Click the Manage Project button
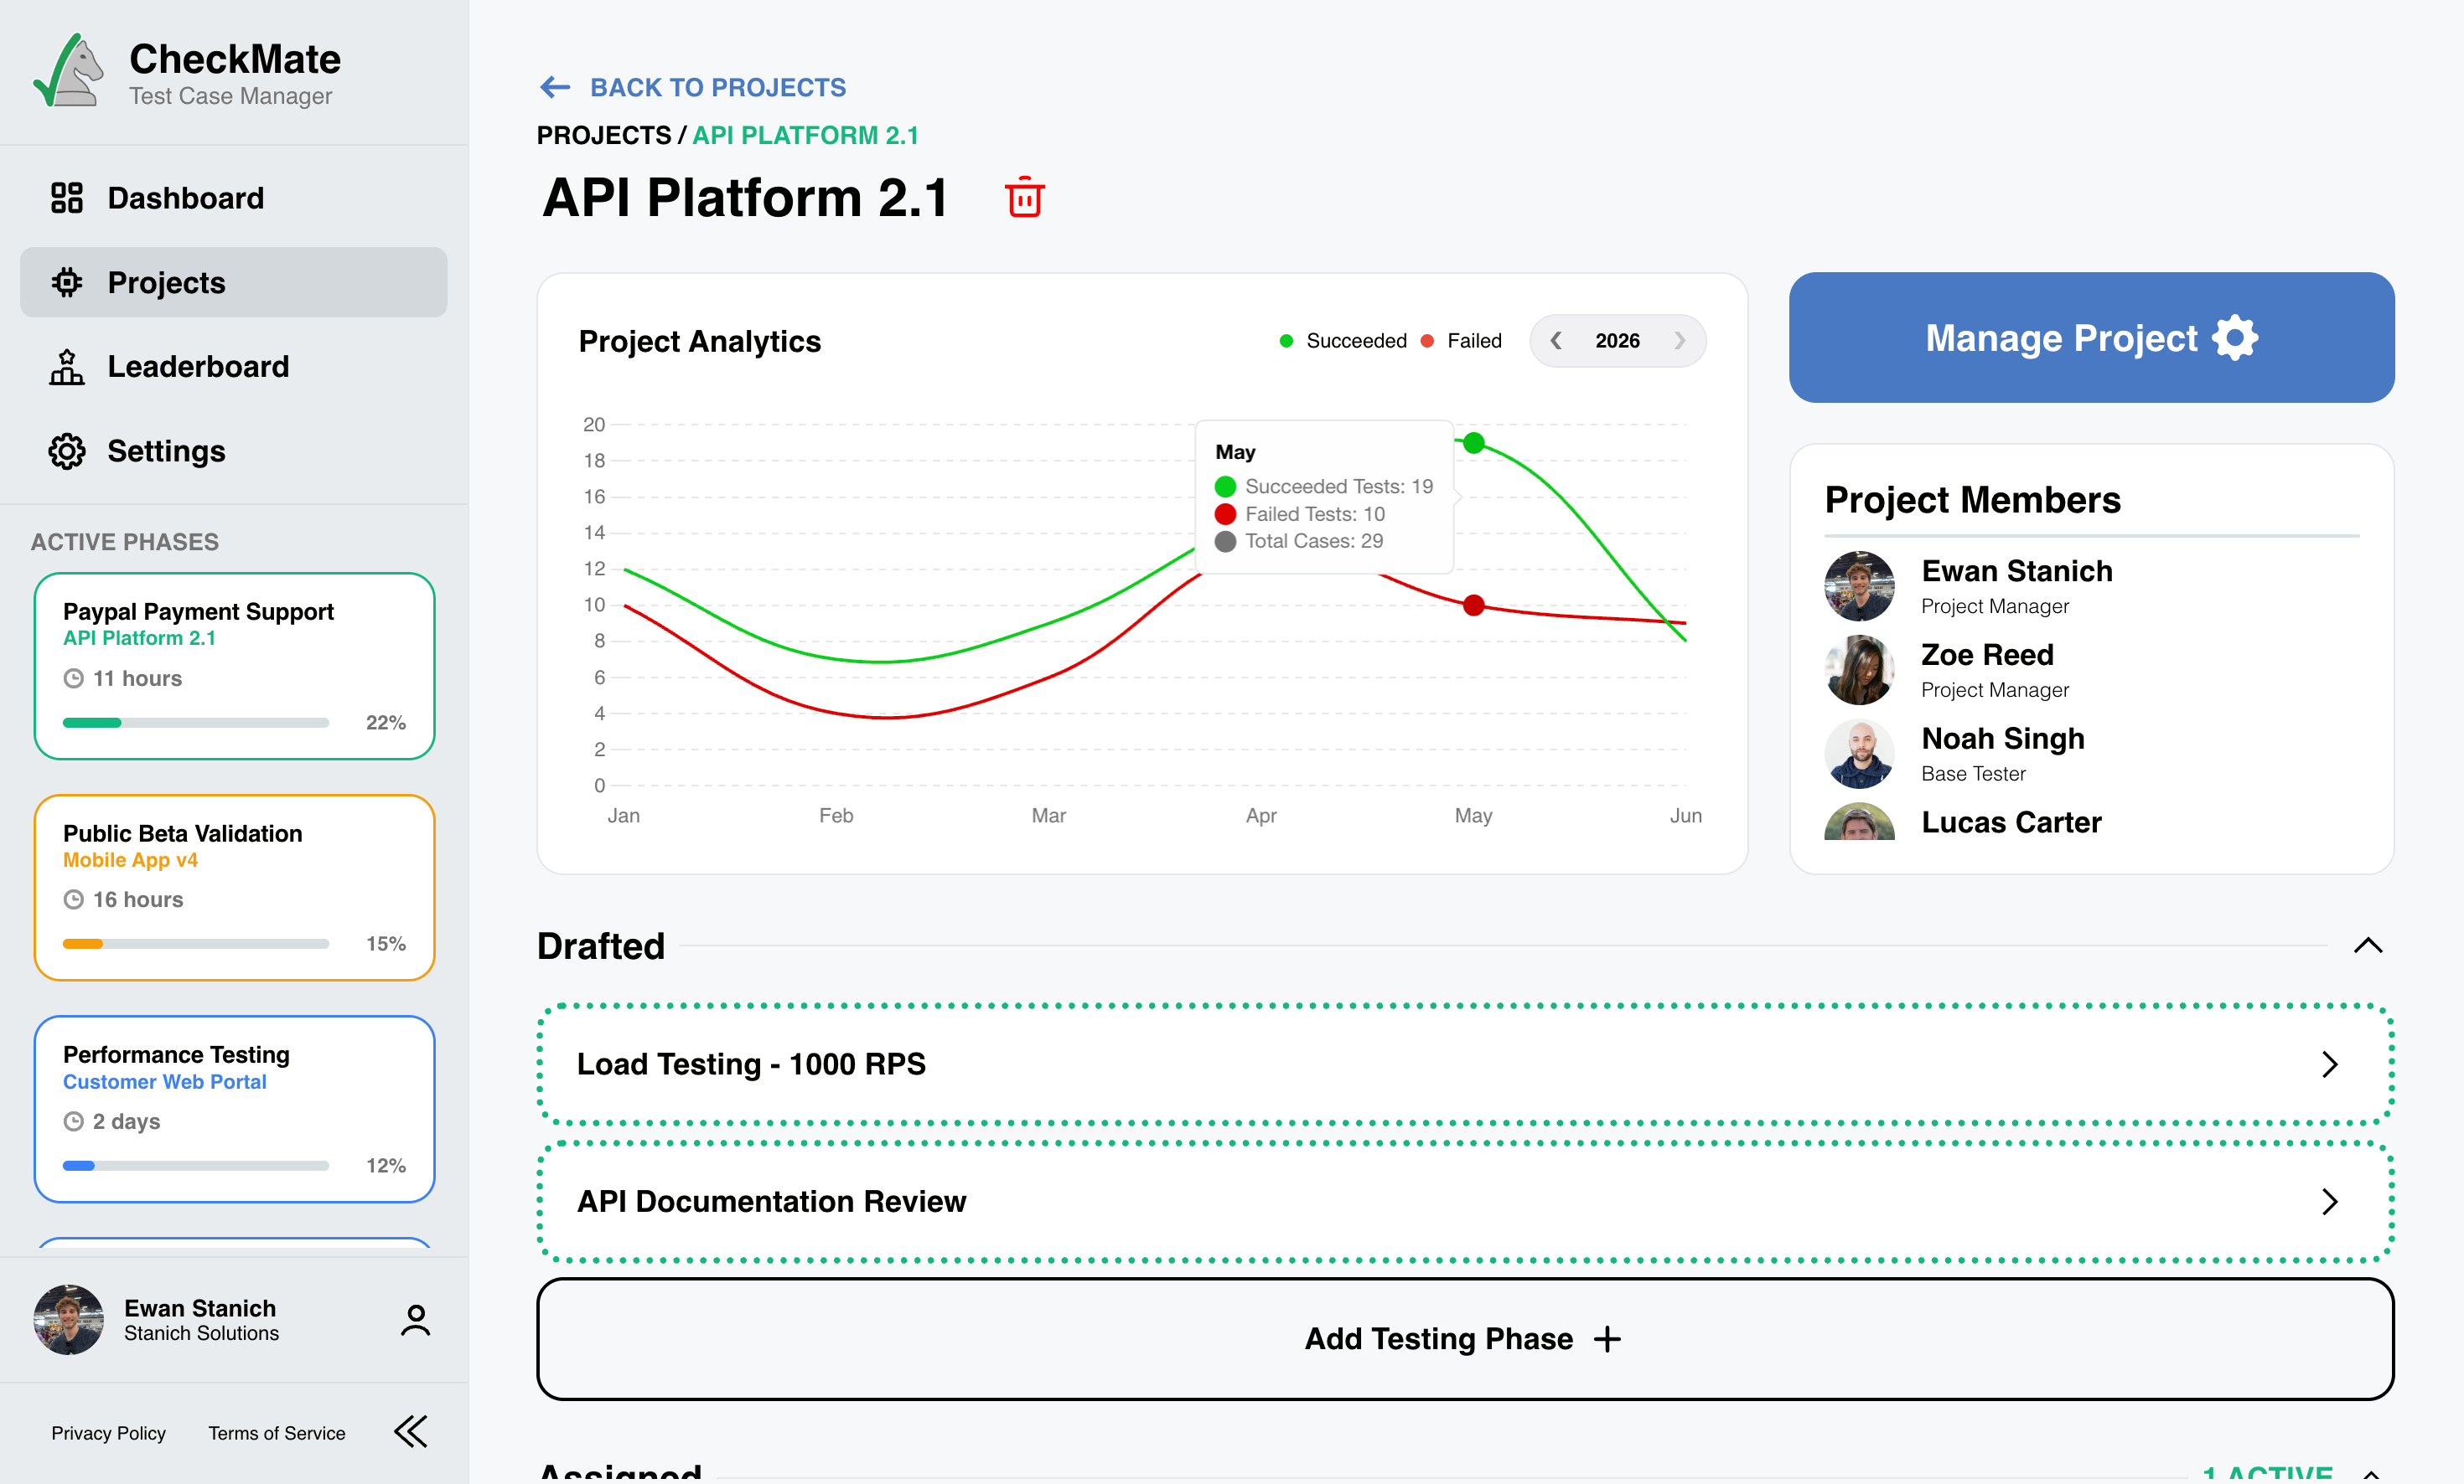The width and height of the screenshot is (2464, 1484). [x=2091, y=338]
